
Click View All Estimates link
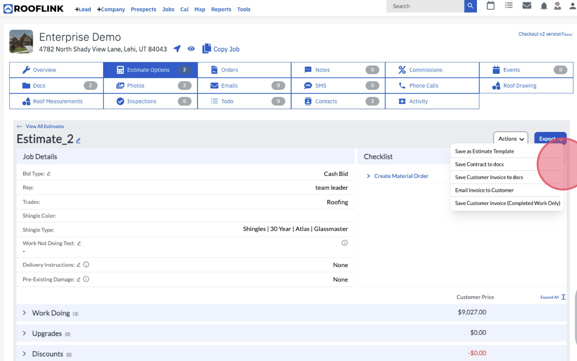(45, 126)
